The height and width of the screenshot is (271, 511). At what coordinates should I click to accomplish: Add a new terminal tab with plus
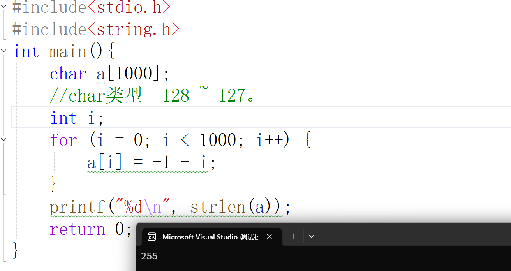pyautogui.click(x=294, y=236)
